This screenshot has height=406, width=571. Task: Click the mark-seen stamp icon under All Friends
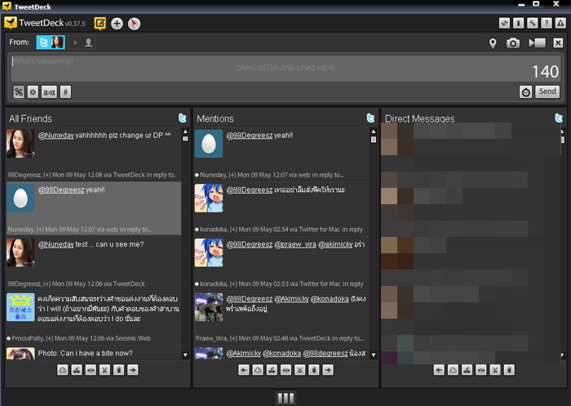[x=77, y=370]
